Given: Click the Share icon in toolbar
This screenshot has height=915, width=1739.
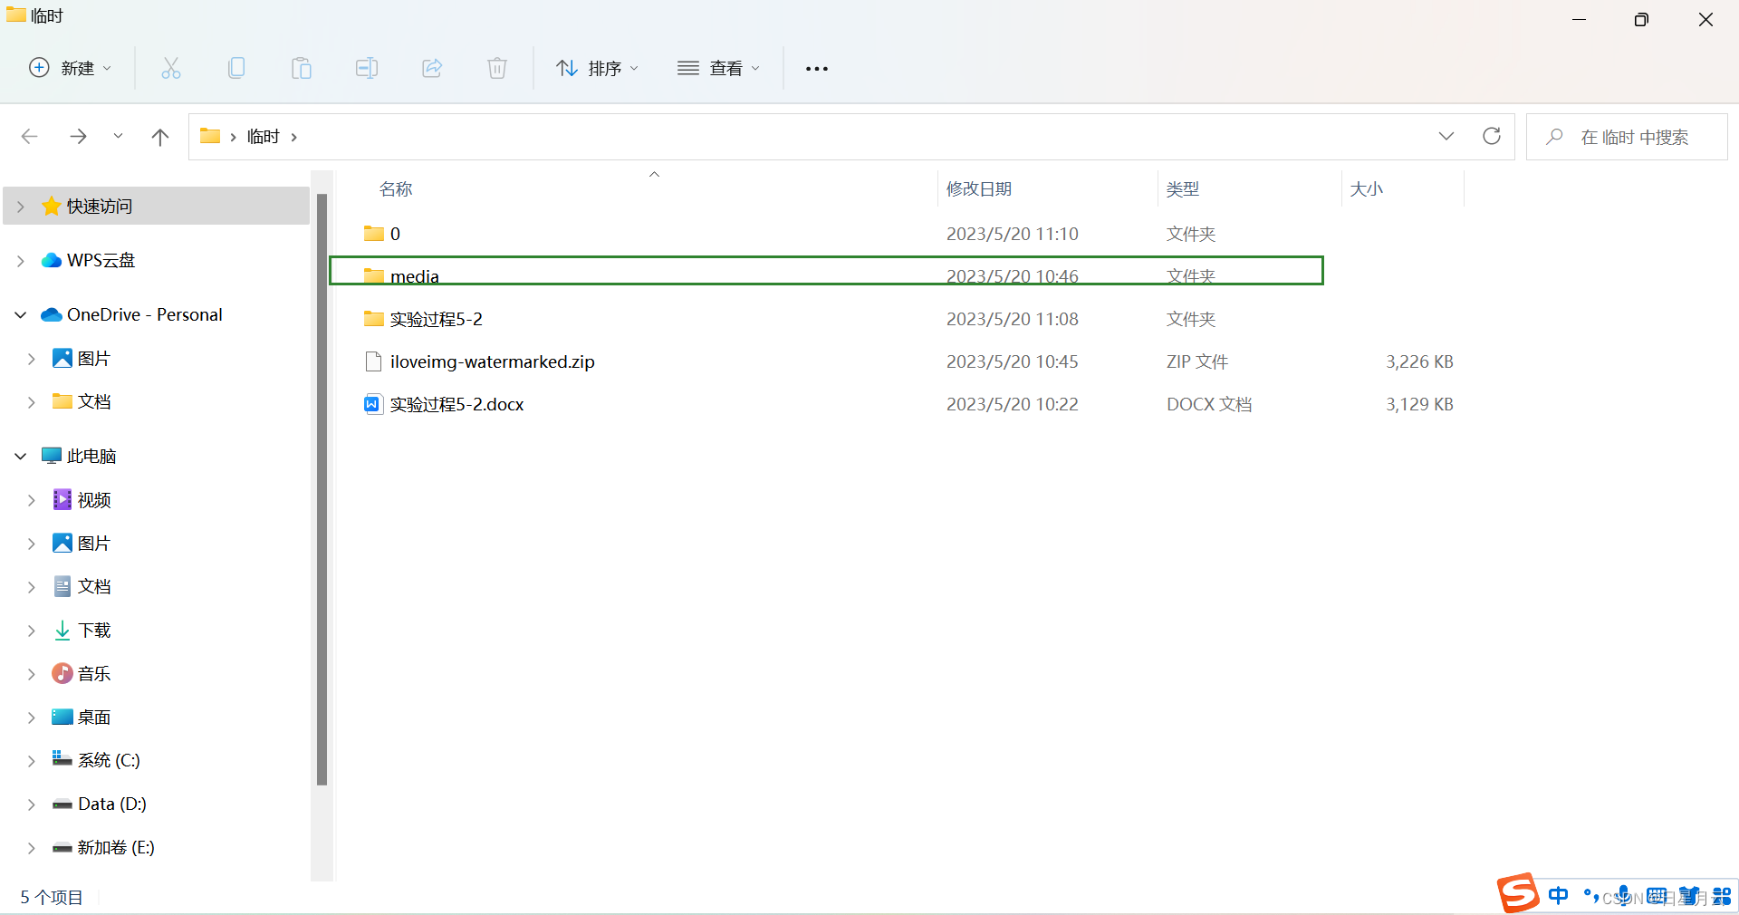Looking at the screenshot, I should 432,68.
